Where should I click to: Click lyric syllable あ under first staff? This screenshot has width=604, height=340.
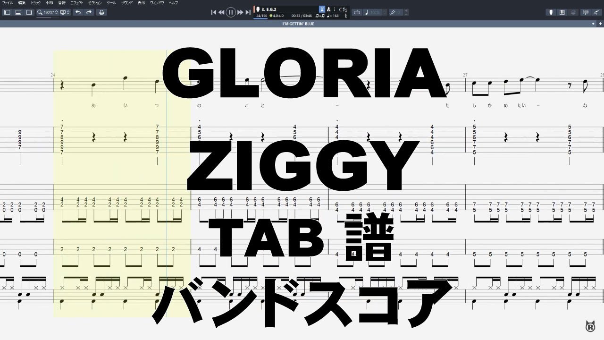[93, 105]
